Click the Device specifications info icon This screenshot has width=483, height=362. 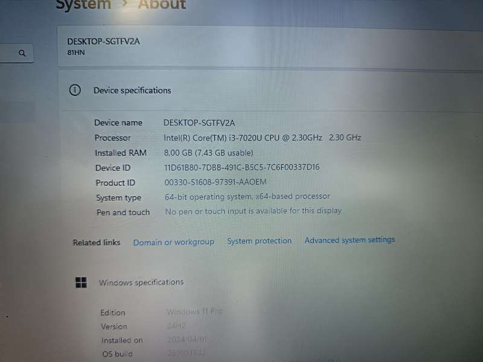75,90
